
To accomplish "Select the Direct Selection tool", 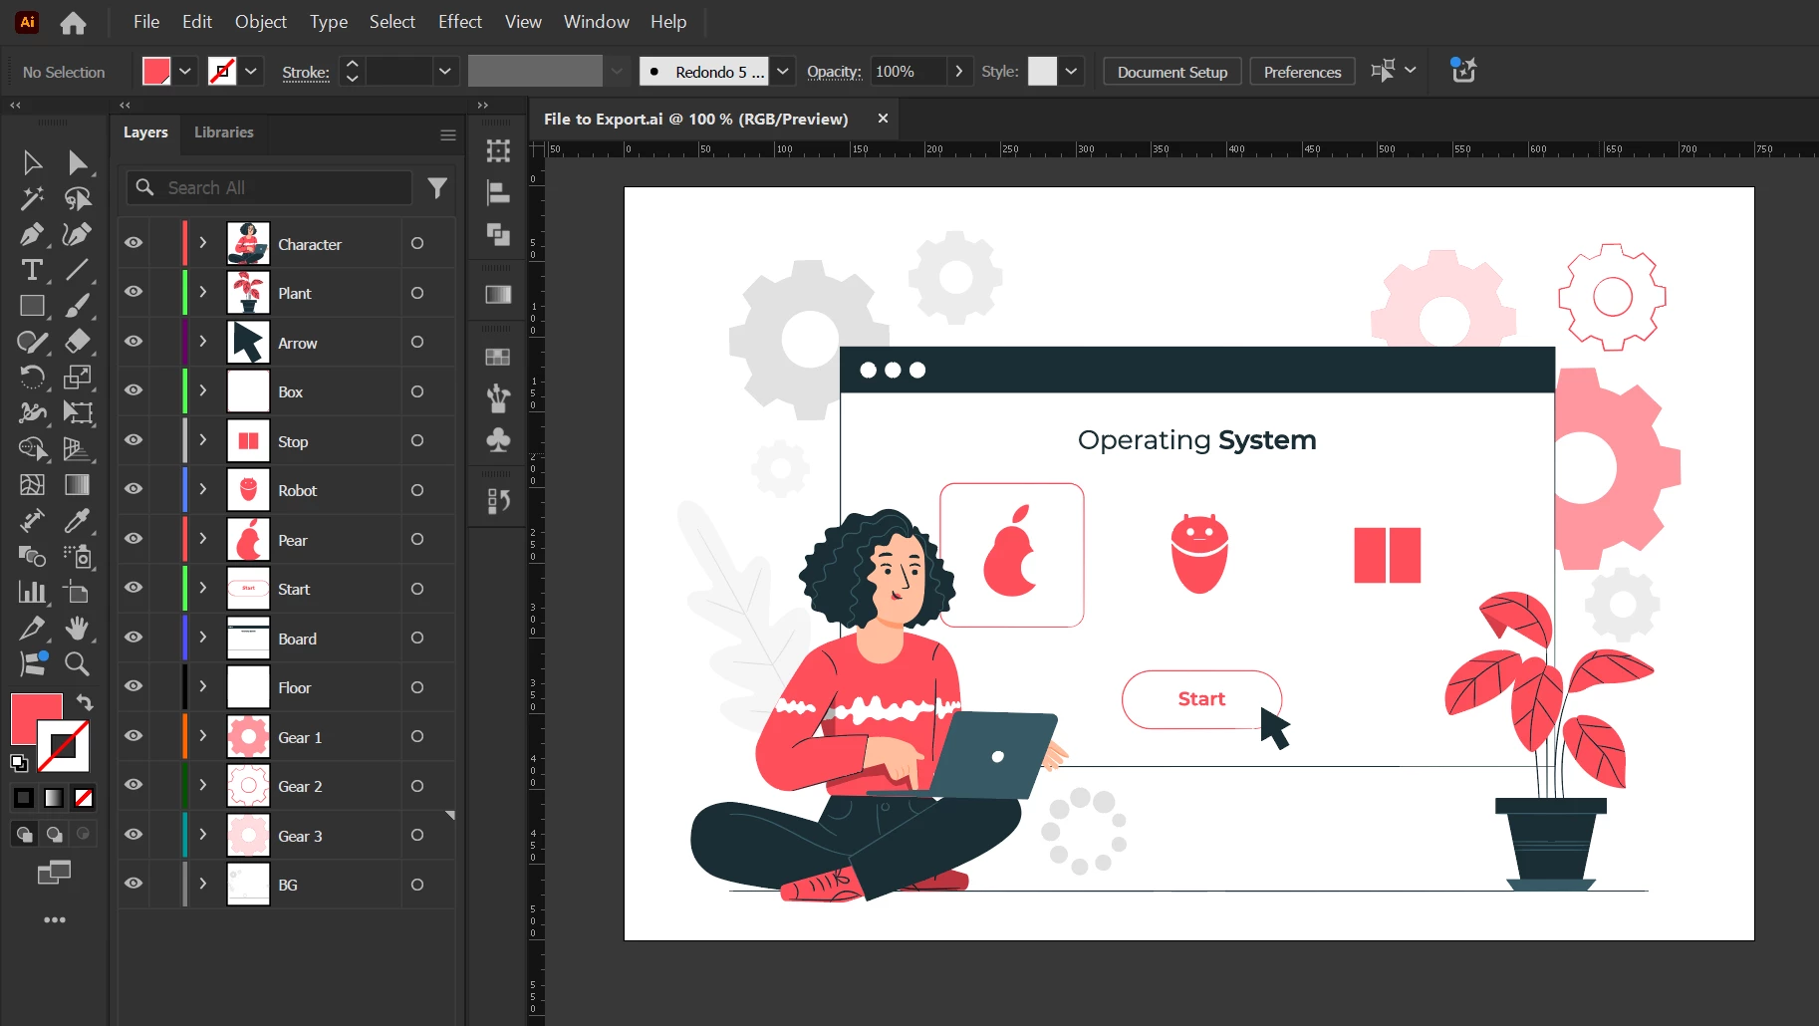I will [x=78, y=162].
